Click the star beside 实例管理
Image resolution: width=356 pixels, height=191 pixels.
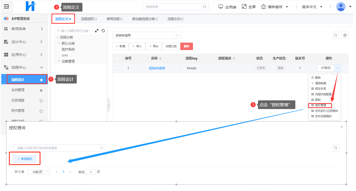pyautogui.click(x=41, y=90)
